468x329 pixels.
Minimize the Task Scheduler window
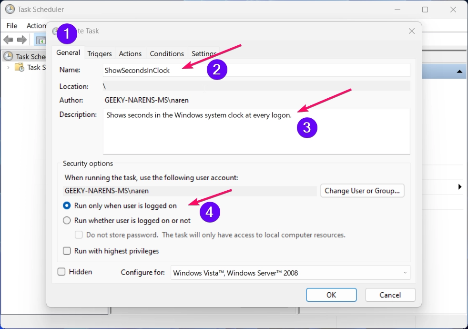pos(397,10)
